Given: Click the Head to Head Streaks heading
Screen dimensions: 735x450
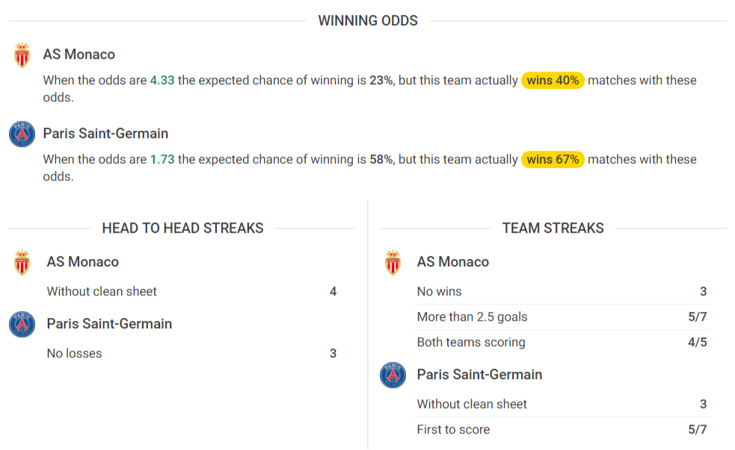Looking at the screenshot, I should [182, 228].
